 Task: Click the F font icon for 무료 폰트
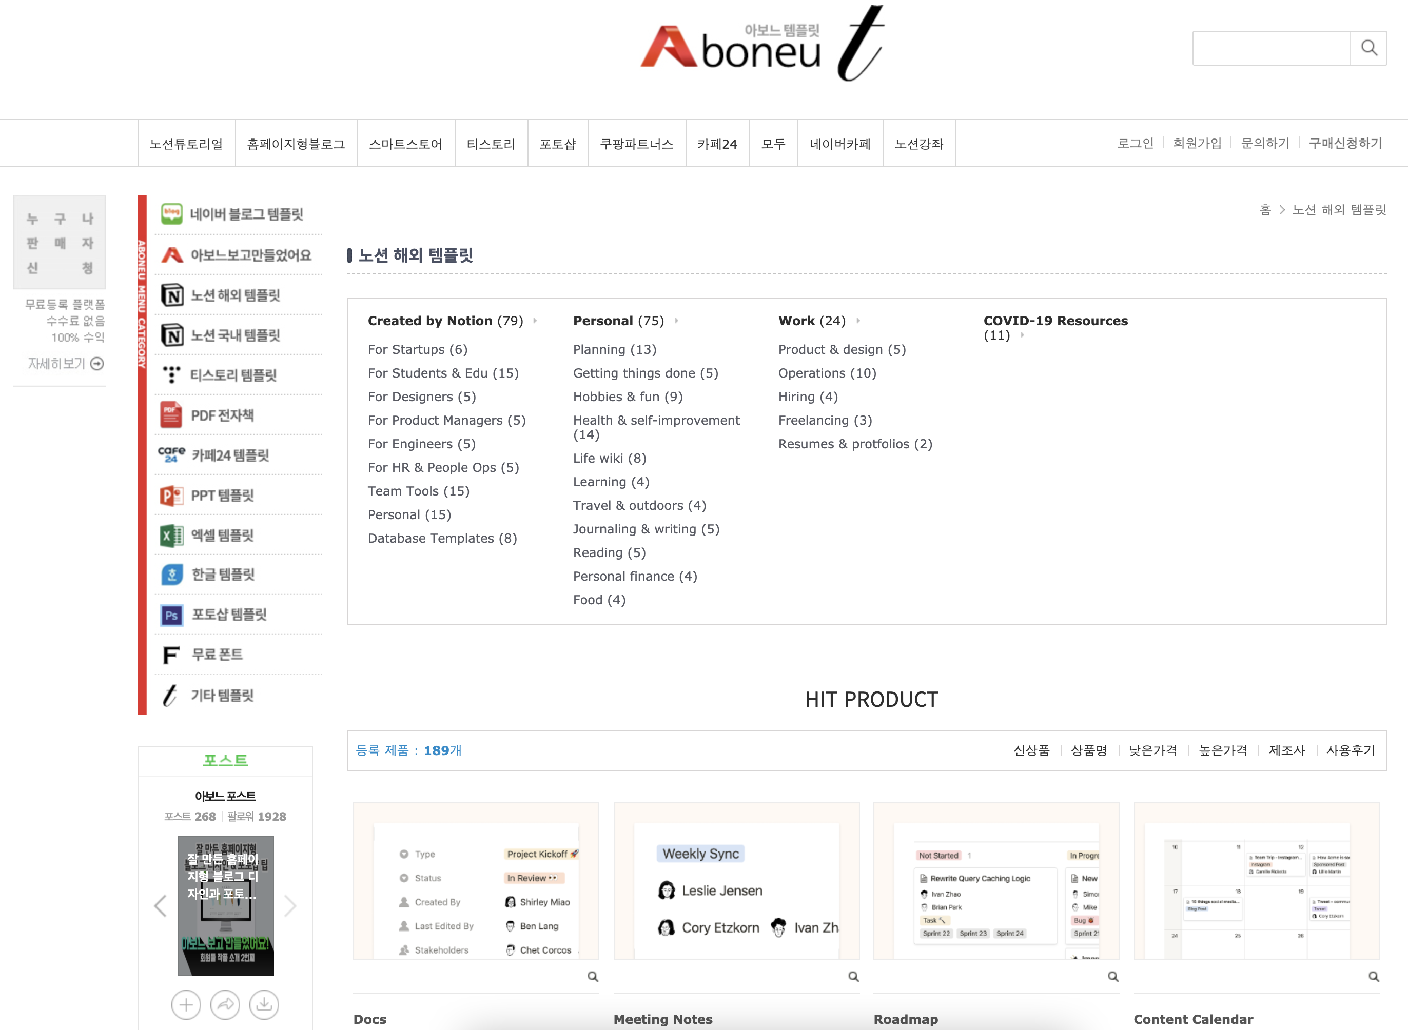(171, 655)
